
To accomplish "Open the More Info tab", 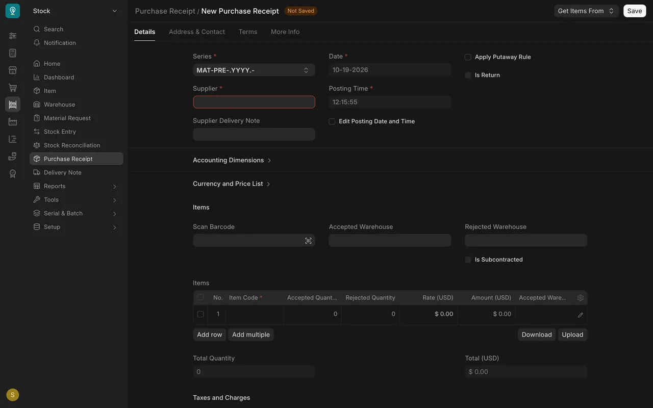I will 285,32.
